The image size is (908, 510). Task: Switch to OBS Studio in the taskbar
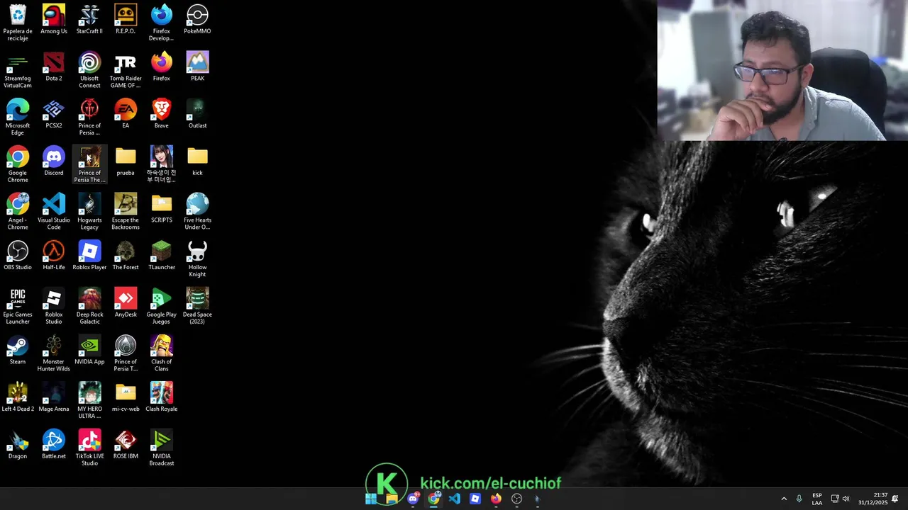pyautogui.click(x=516, y=499)
